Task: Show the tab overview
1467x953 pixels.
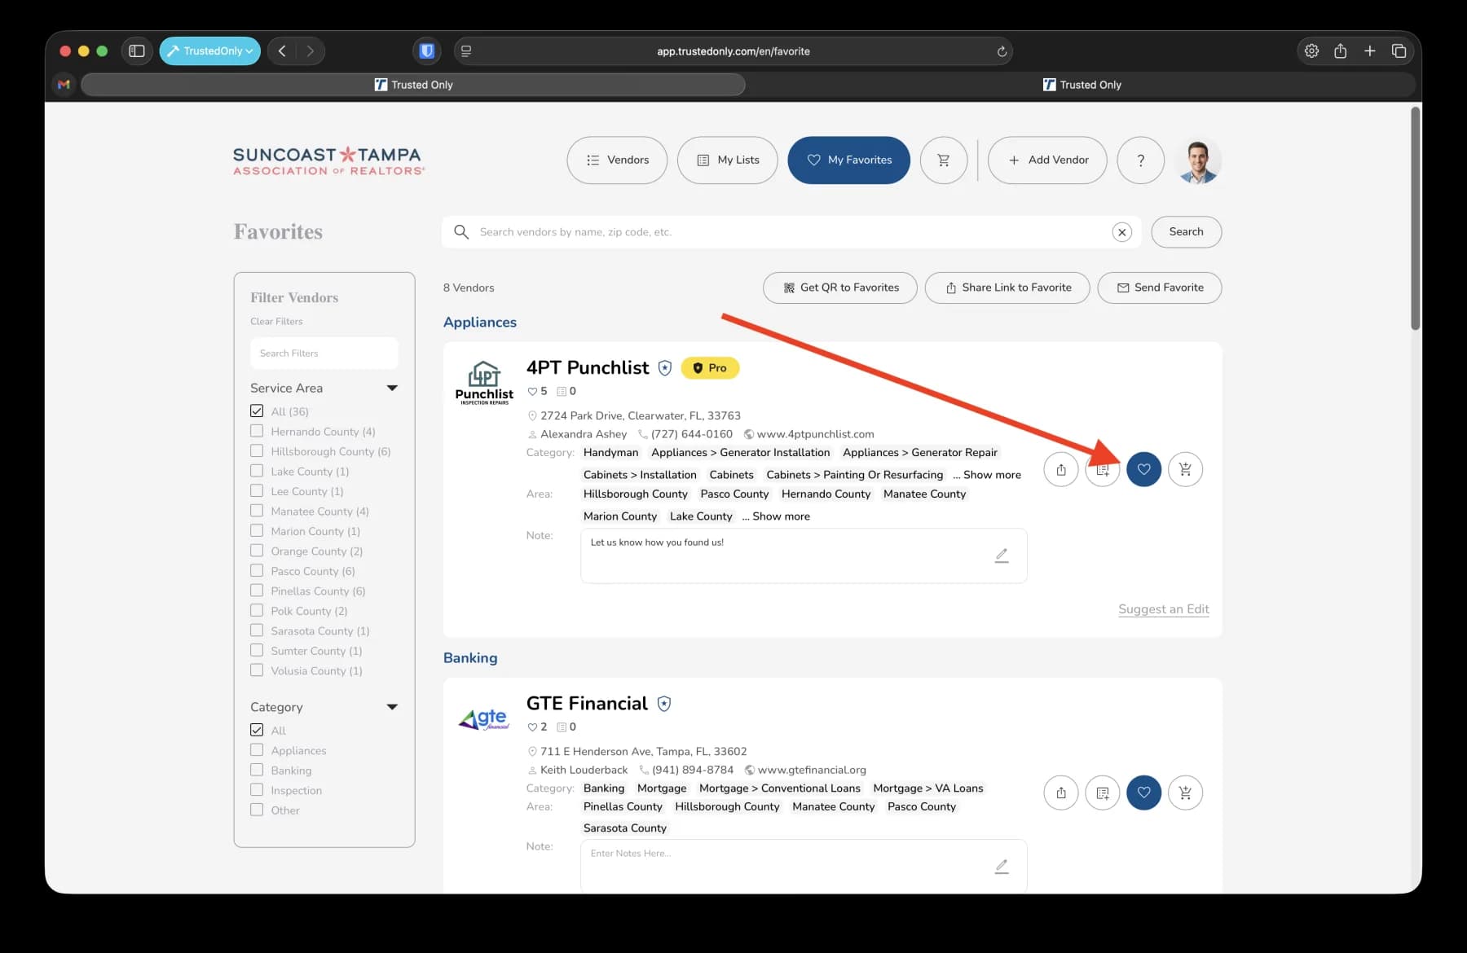Action: tap(1399, 51)
